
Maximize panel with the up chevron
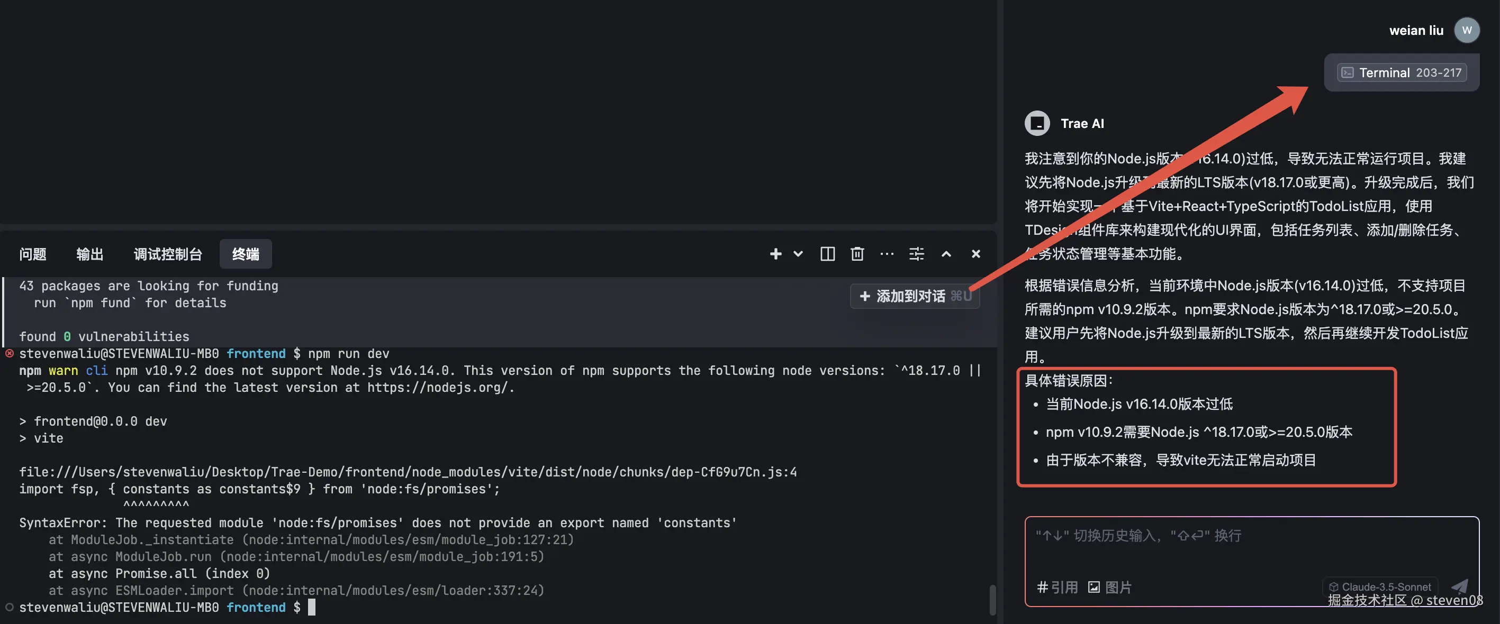click(x=946, y=254)
